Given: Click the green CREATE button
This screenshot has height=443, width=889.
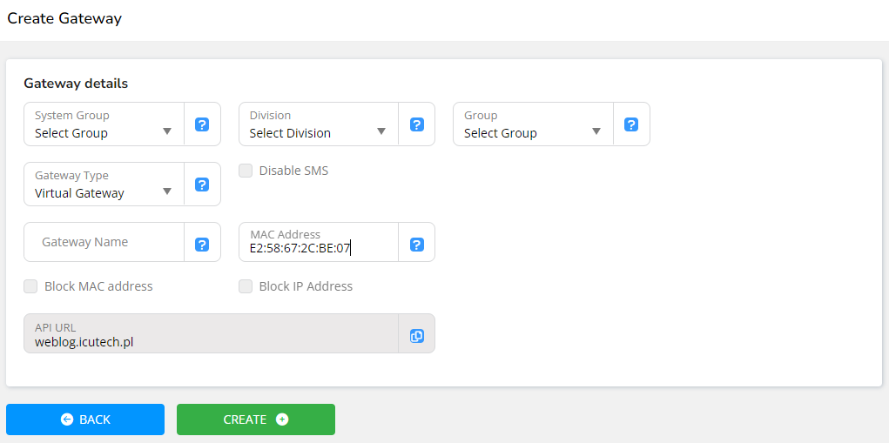Looking at the screenshot, I should point(255,420).
